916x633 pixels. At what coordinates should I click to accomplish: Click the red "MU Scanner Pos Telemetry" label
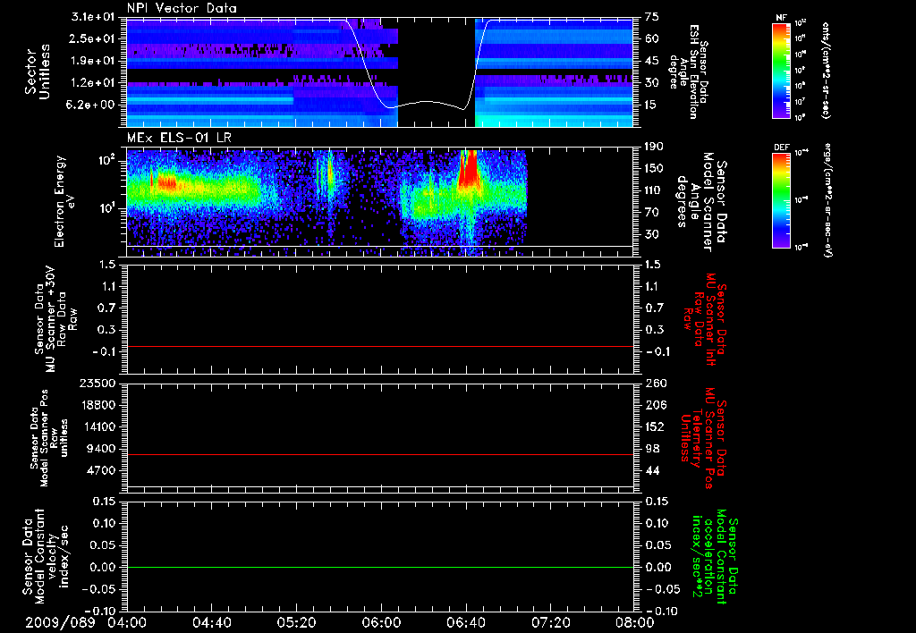(703, 438)
